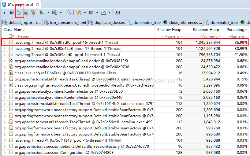Open the Export dropdown arrow
The height and width of the screenshot is (156, 250).
(109, 13)
